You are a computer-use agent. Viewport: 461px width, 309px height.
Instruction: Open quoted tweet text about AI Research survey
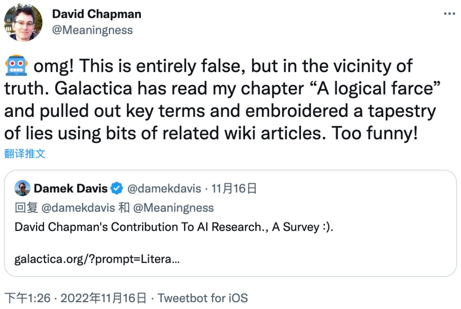click(174, 227)
